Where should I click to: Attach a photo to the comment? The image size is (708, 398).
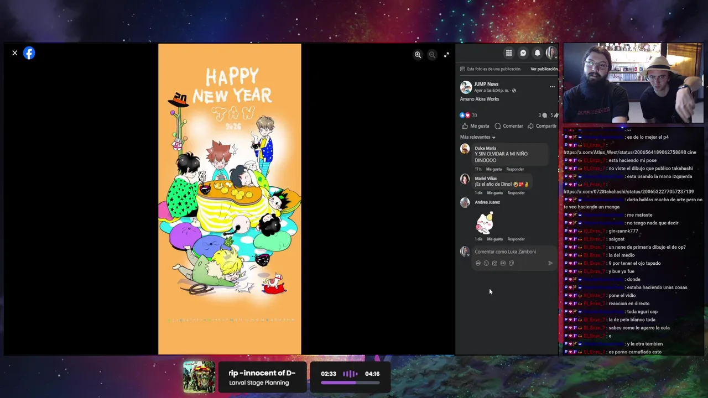pos(494,263)
